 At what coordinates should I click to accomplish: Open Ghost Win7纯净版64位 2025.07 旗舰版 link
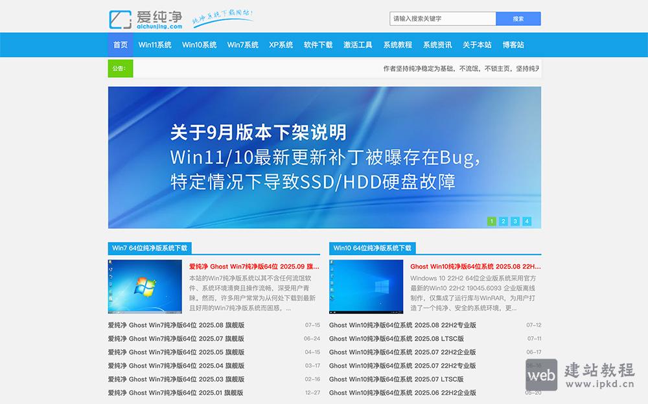(176, 339)
